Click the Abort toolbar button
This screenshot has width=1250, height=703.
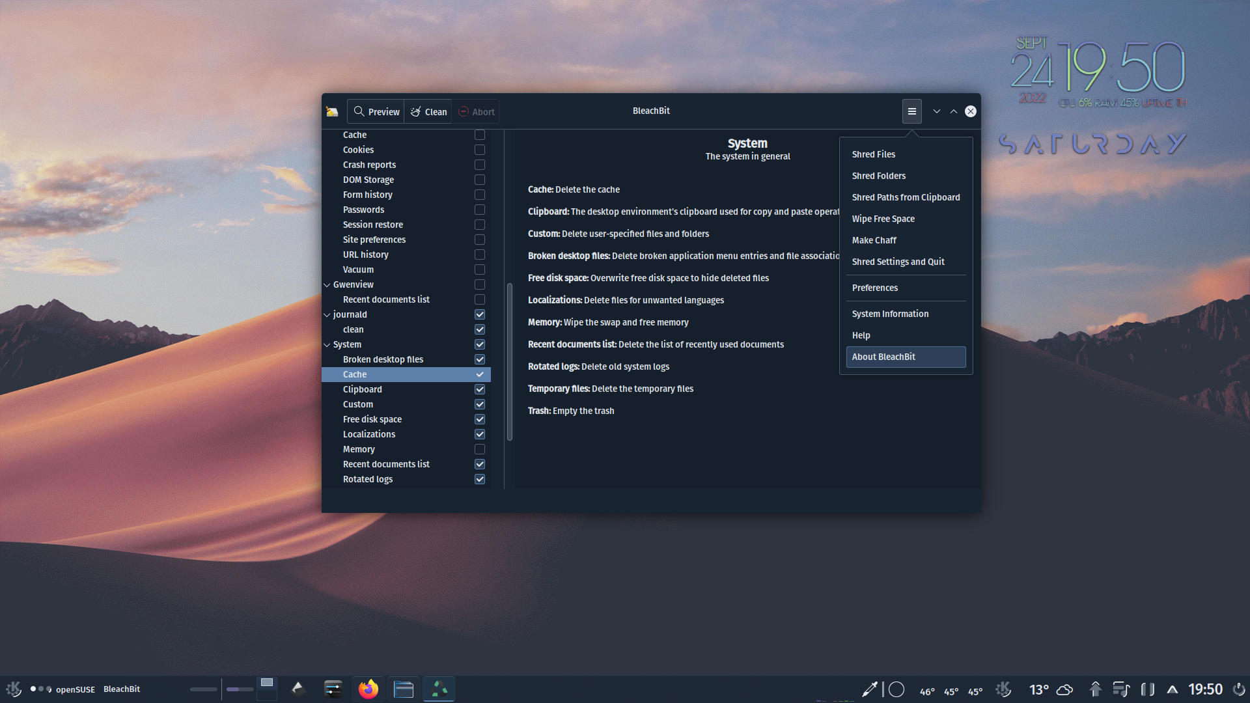476,112
